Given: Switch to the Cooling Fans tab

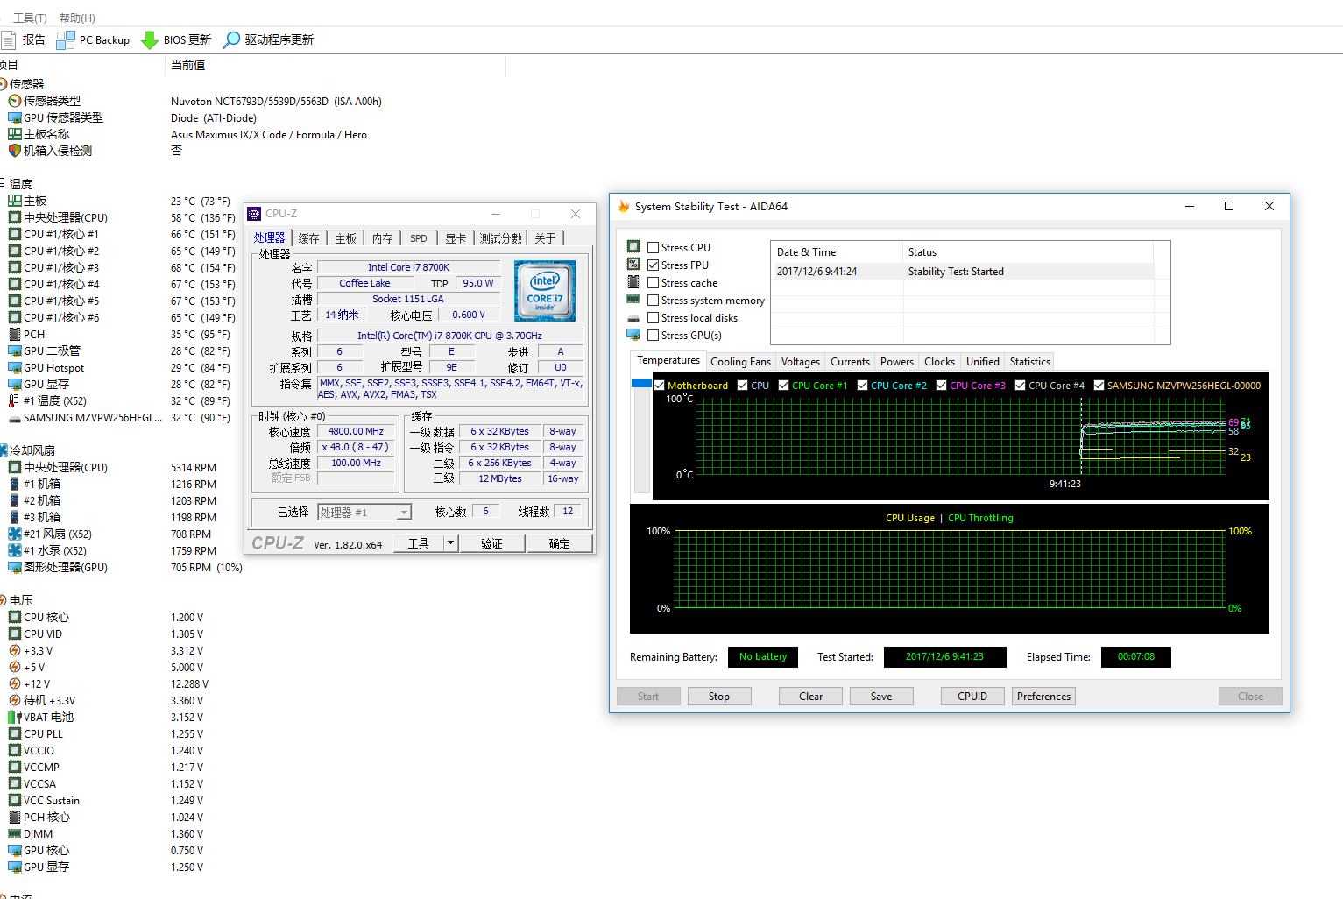Looking at the screenshot, I should (740, 362).
